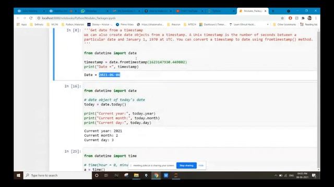Open the MTECH bookmark folder

[x=189, y=24]
